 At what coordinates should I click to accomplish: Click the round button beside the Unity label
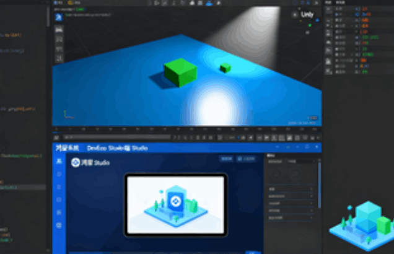coord(295,15)
